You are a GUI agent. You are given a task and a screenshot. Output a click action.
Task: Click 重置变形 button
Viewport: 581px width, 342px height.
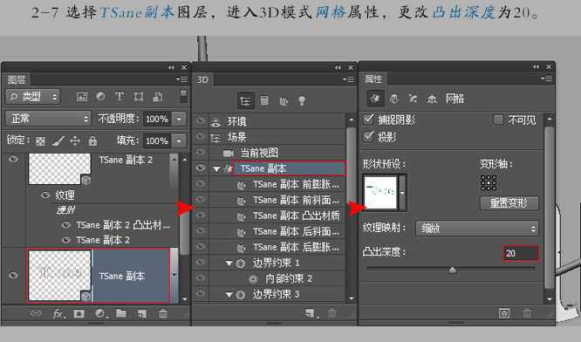point(509,203)
